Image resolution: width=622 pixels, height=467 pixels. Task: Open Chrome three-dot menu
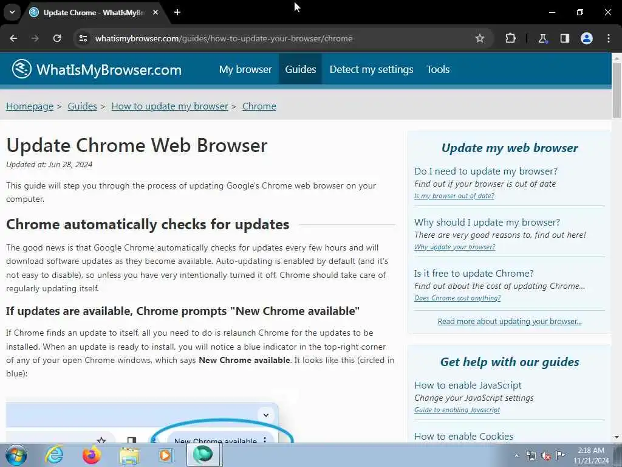point(609,38)
